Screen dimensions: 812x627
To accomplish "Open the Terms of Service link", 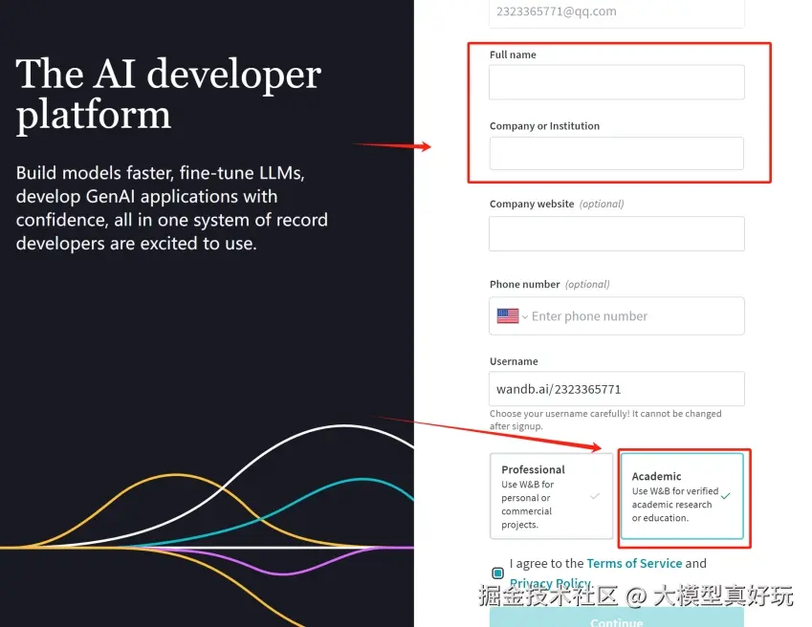I will (634, 563).
